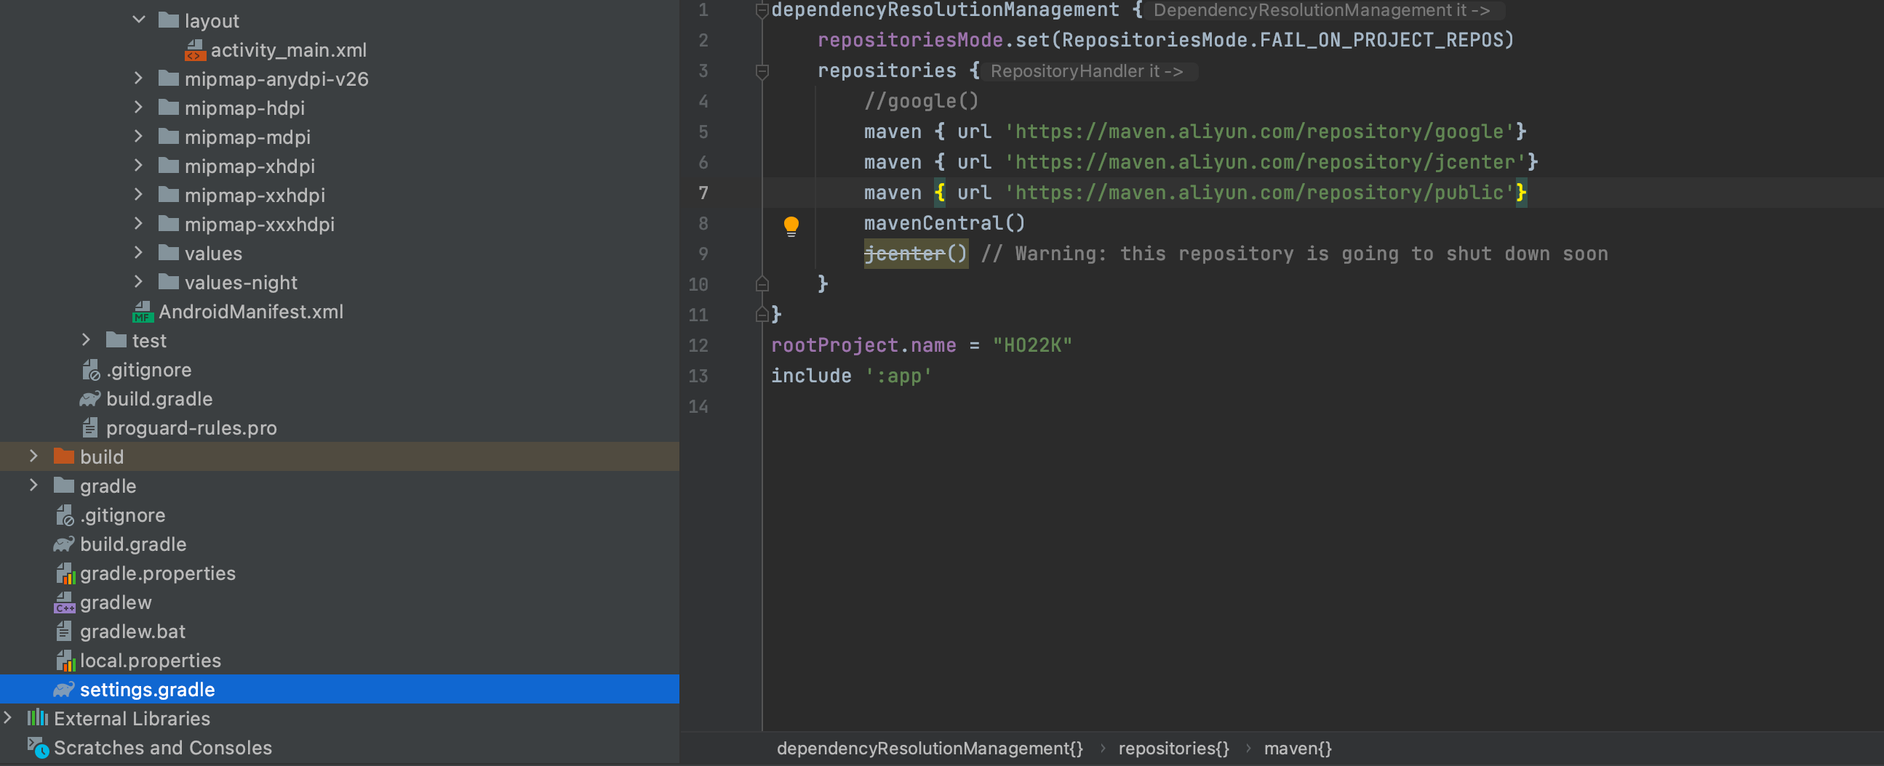
Task: Click the //google() comment line
Action: point(921,101)
